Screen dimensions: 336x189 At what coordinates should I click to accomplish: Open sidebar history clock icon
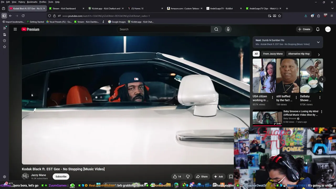tap(4, 41)
